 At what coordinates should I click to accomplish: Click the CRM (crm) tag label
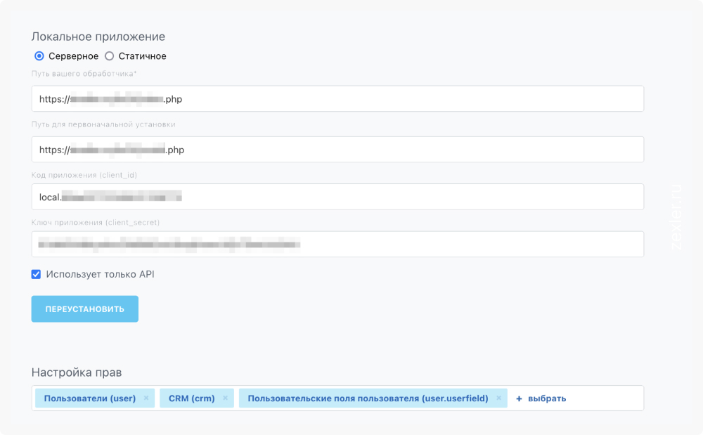pos(191,398)
